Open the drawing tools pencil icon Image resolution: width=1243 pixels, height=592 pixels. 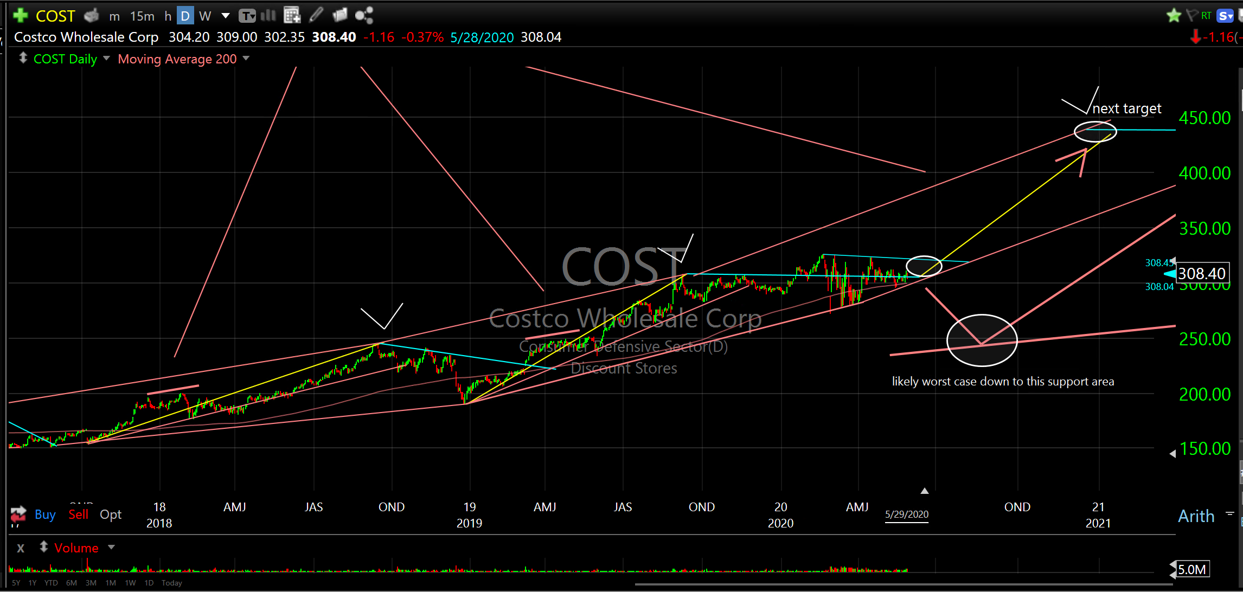316,15
